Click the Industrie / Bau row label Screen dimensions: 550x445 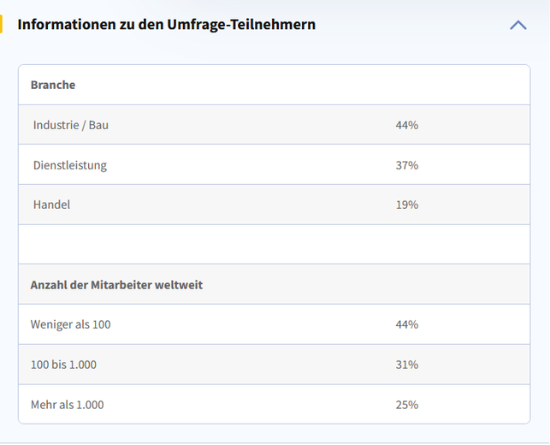click(71, 125)
